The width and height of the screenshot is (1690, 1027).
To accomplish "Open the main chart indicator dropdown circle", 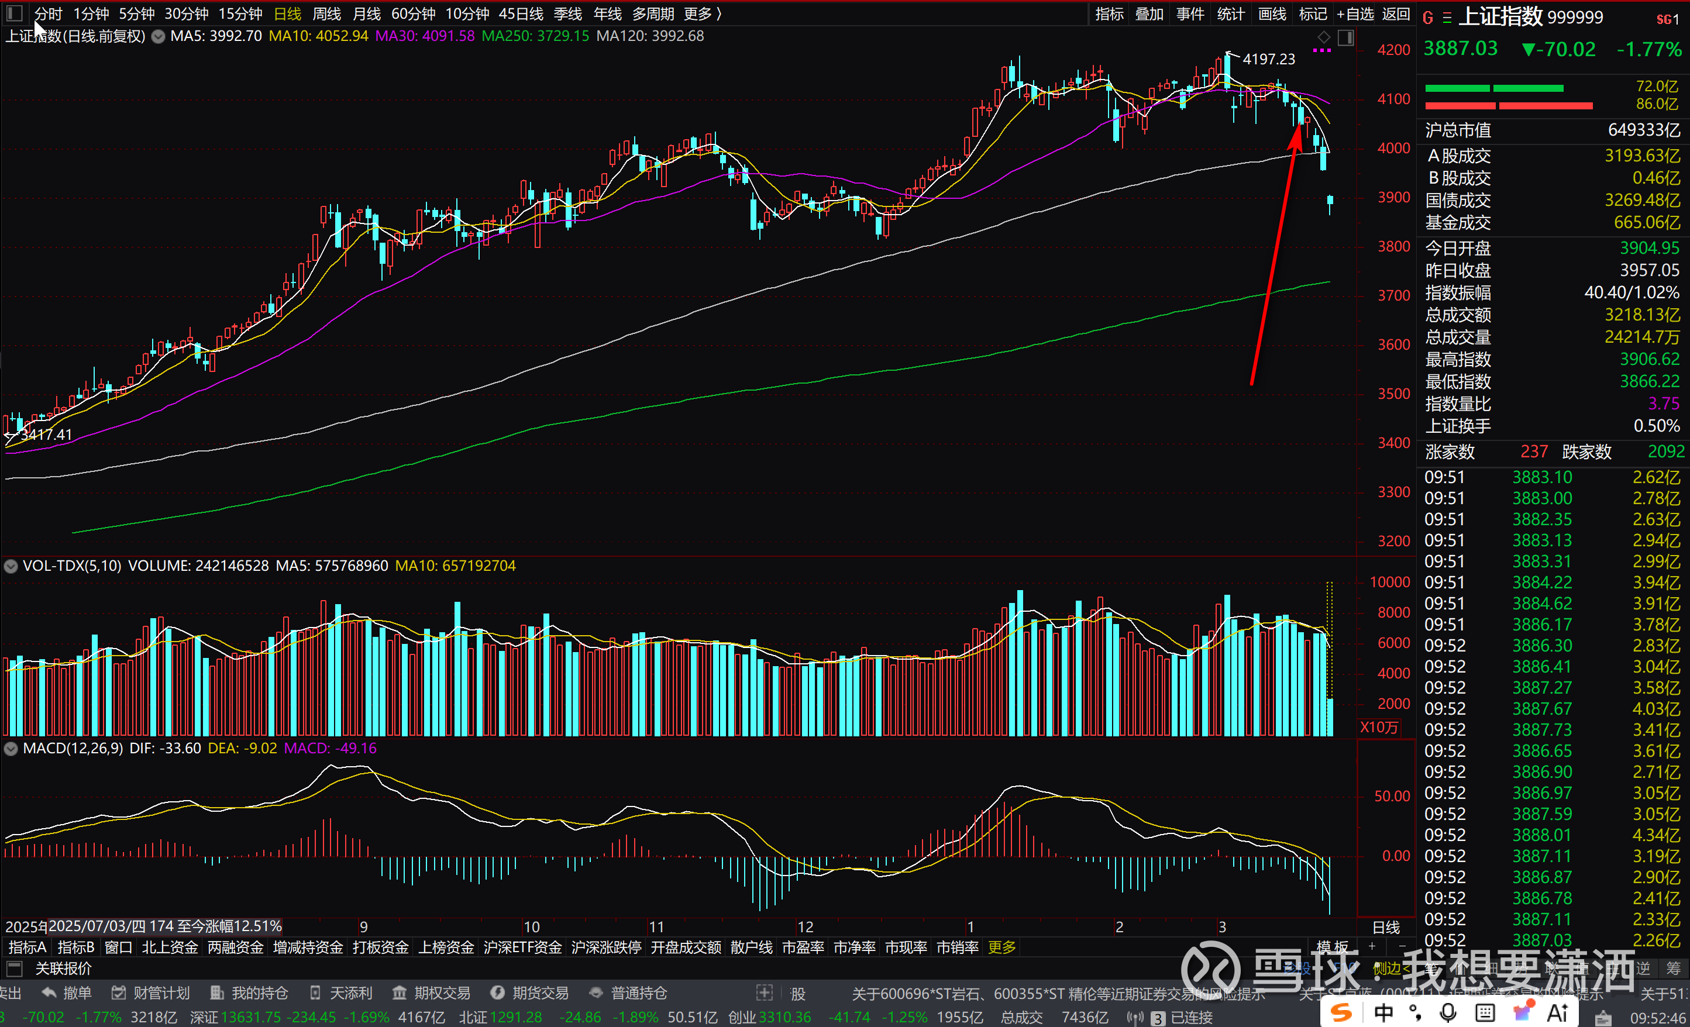I will [x=158, y=36].
